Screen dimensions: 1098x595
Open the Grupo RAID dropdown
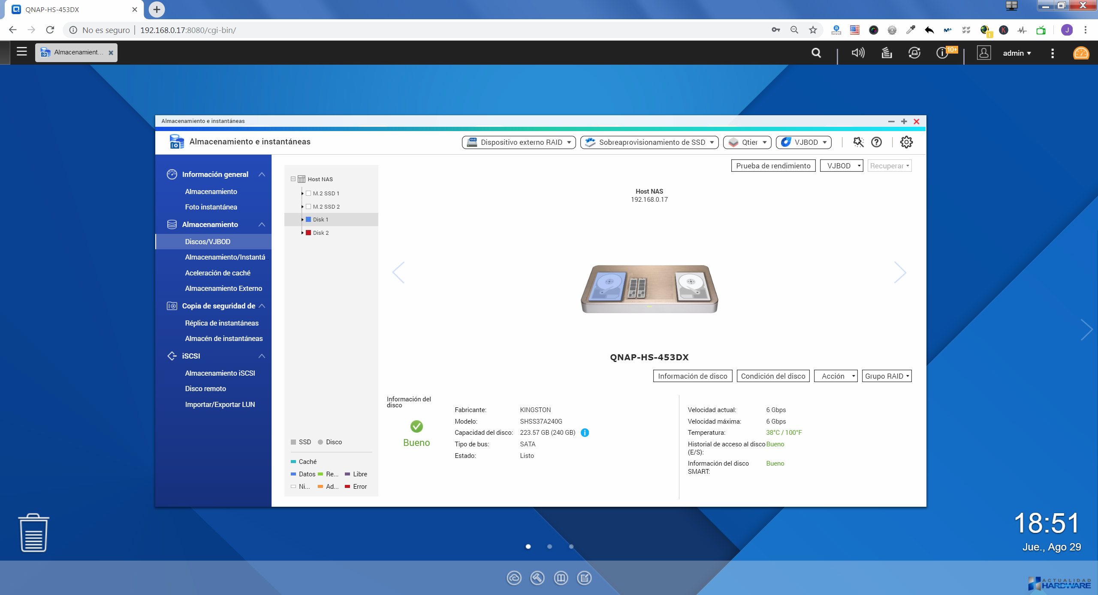886,376
